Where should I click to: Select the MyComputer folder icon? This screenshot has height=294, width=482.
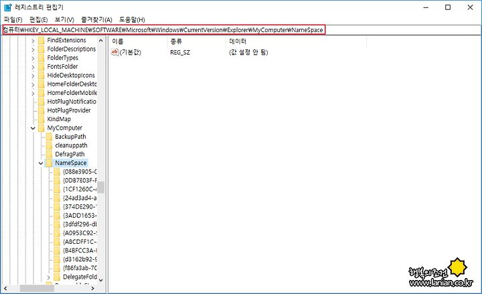42,128
